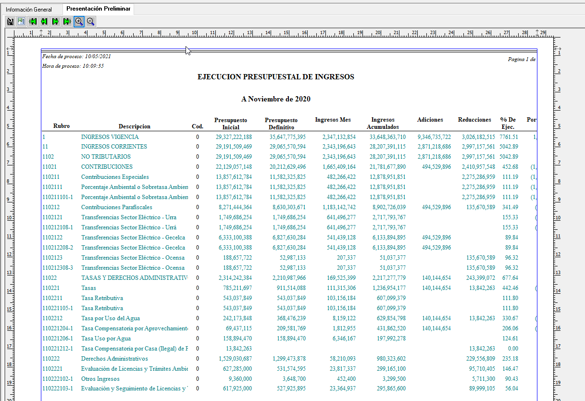Click the Derechos Administrativos row description
The height and width of the screenshot is (401, 585).
click(x=114, y=359)
